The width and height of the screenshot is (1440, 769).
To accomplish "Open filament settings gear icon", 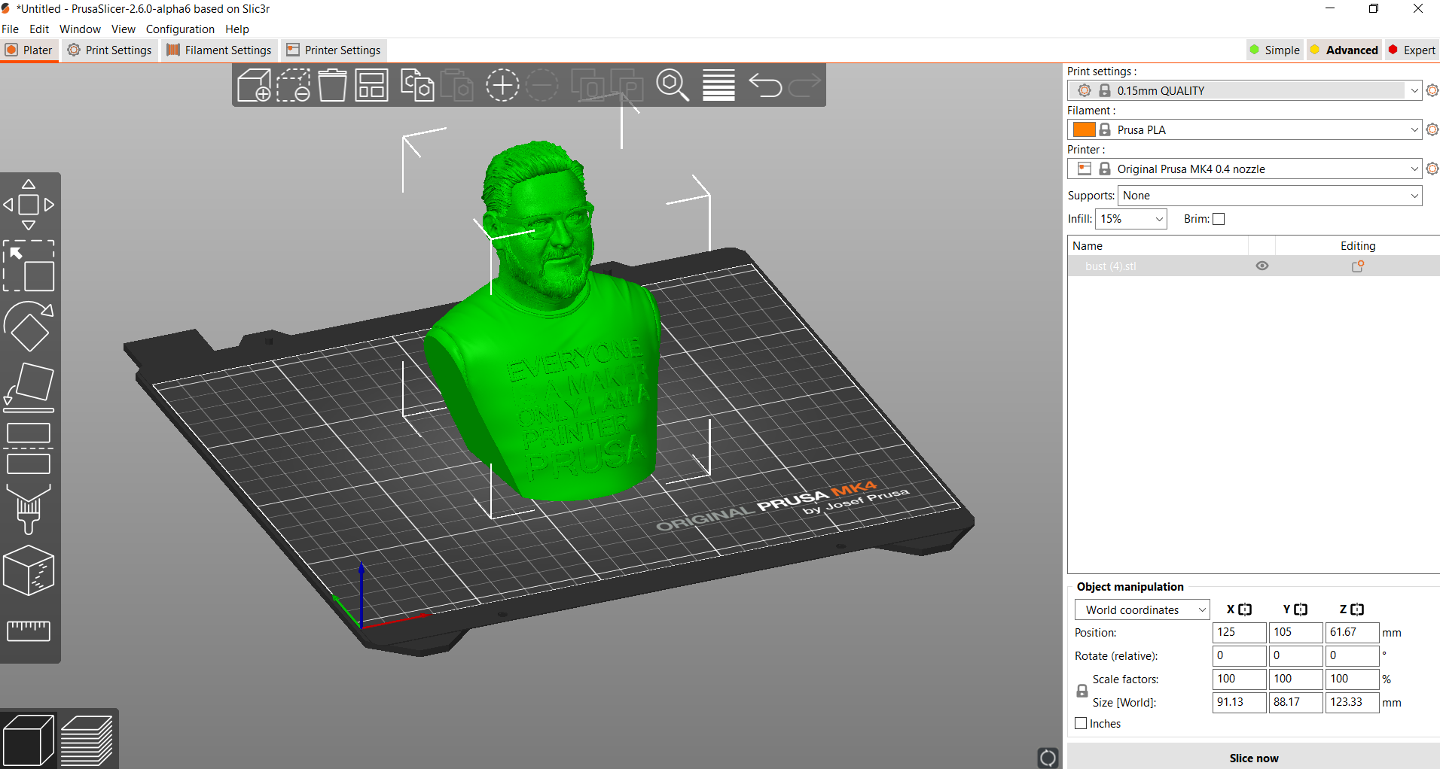I will pos(1432,129).
